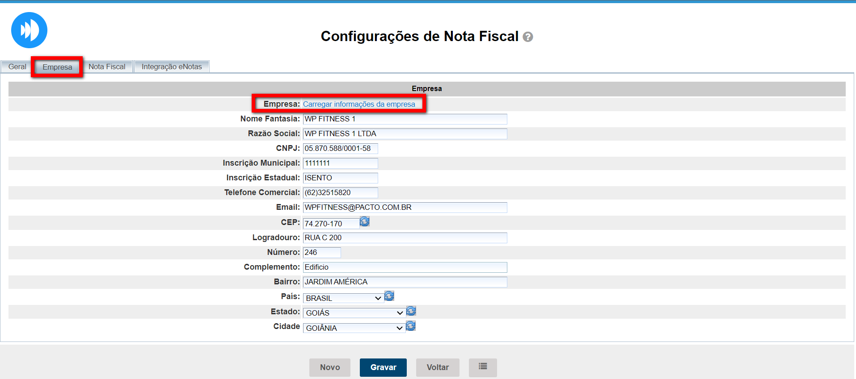Save settings with the Gravar button

(x=383, y=367)
